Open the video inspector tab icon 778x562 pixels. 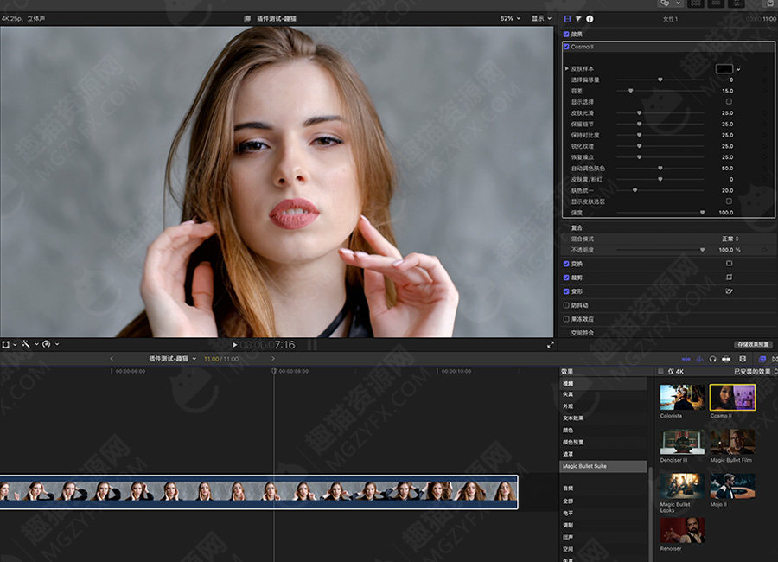click(568, 18)
